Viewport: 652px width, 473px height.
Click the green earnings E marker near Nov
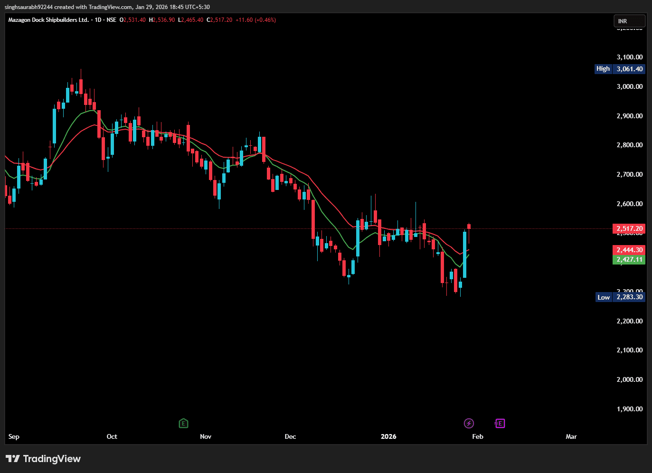tap(184, 423)
